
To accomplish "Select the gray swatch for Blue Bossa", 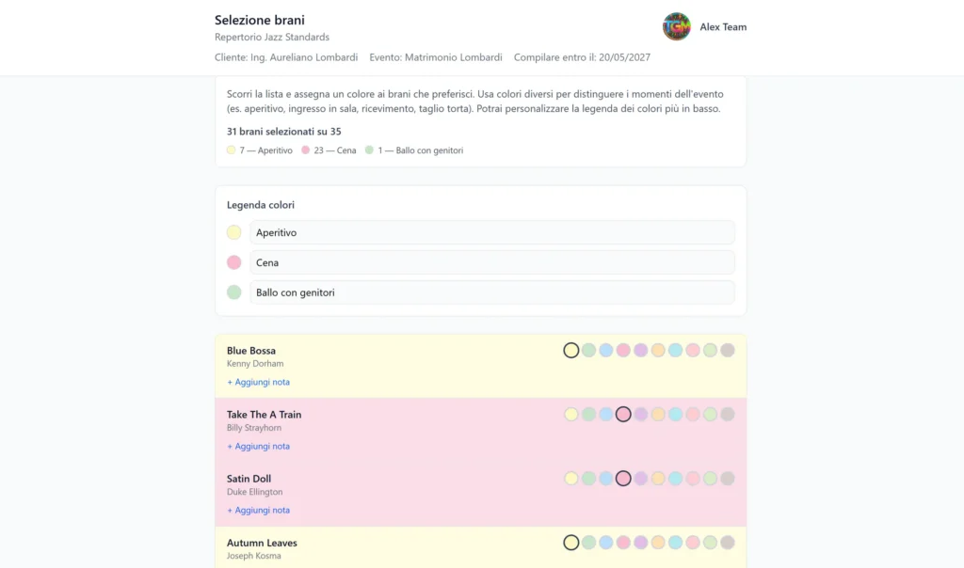I will pos(726,350).
